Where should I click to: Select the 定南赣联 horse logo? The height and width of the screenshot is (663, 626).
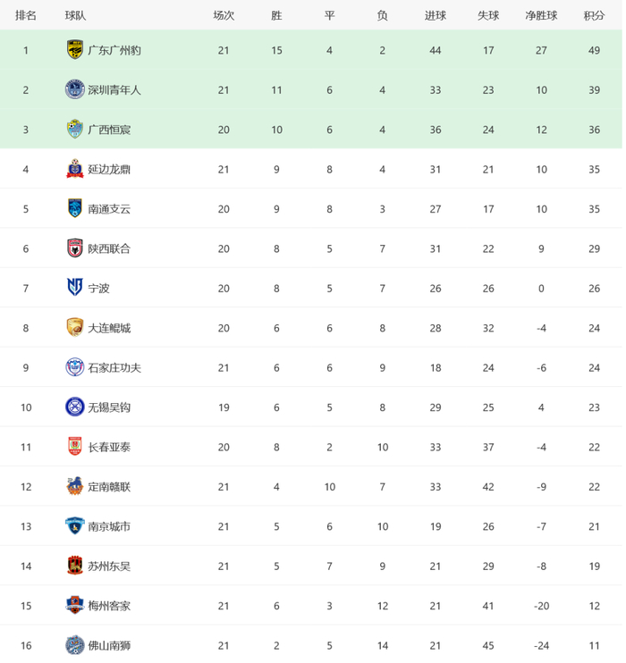tap(75, 486)
